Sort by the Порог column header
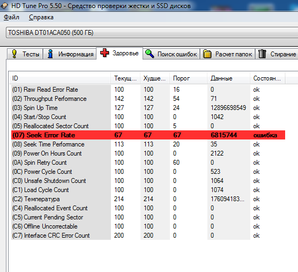Image resolution: width=298 pixels, height=272 pixels. (188, 78)
